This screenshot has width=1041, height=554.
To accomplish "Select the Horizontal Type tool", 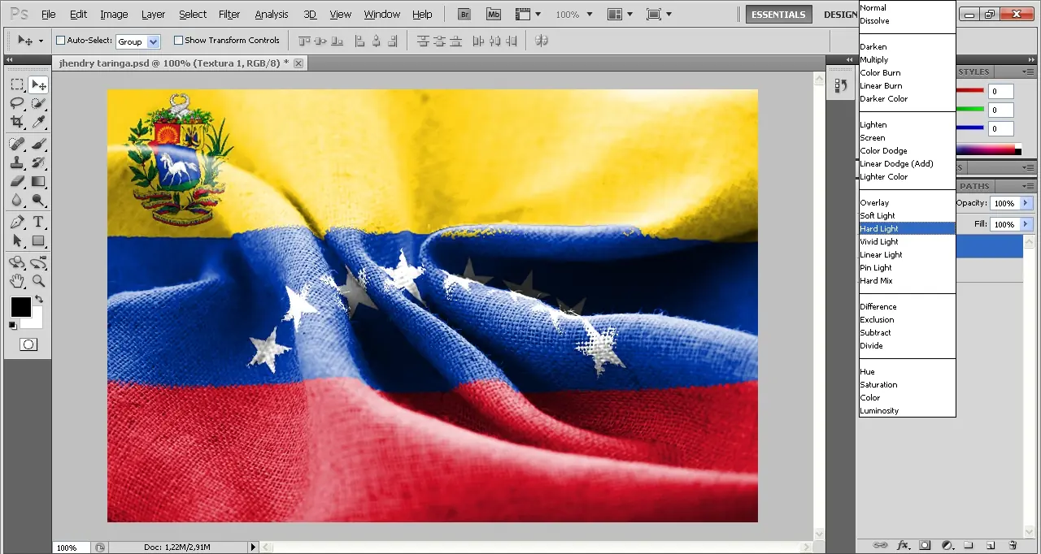I will [x=38, y=222].
